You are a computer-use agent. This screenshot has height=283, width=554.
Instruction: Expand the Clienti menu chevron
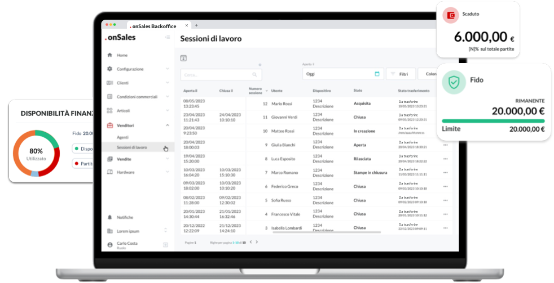coord(167,83)
